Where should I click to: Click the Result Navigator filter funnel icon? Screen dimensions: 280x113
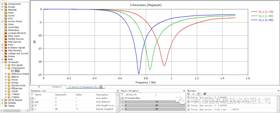122,94
